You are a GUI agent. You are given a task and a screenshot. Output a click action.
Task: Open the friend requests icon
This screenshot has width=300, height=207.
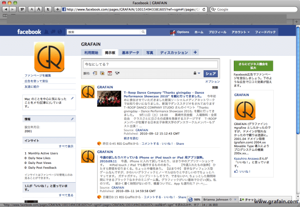click(x=46, y=32)
